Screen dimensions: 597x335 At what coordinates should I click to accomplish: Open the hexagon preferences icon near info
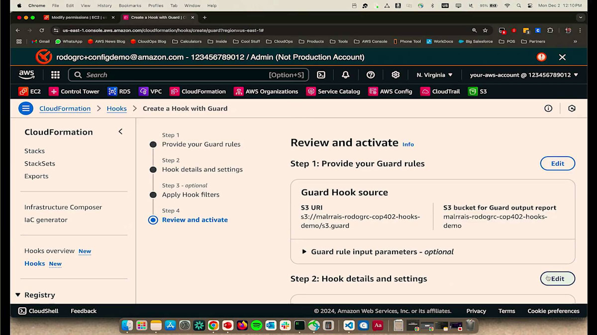572,108
